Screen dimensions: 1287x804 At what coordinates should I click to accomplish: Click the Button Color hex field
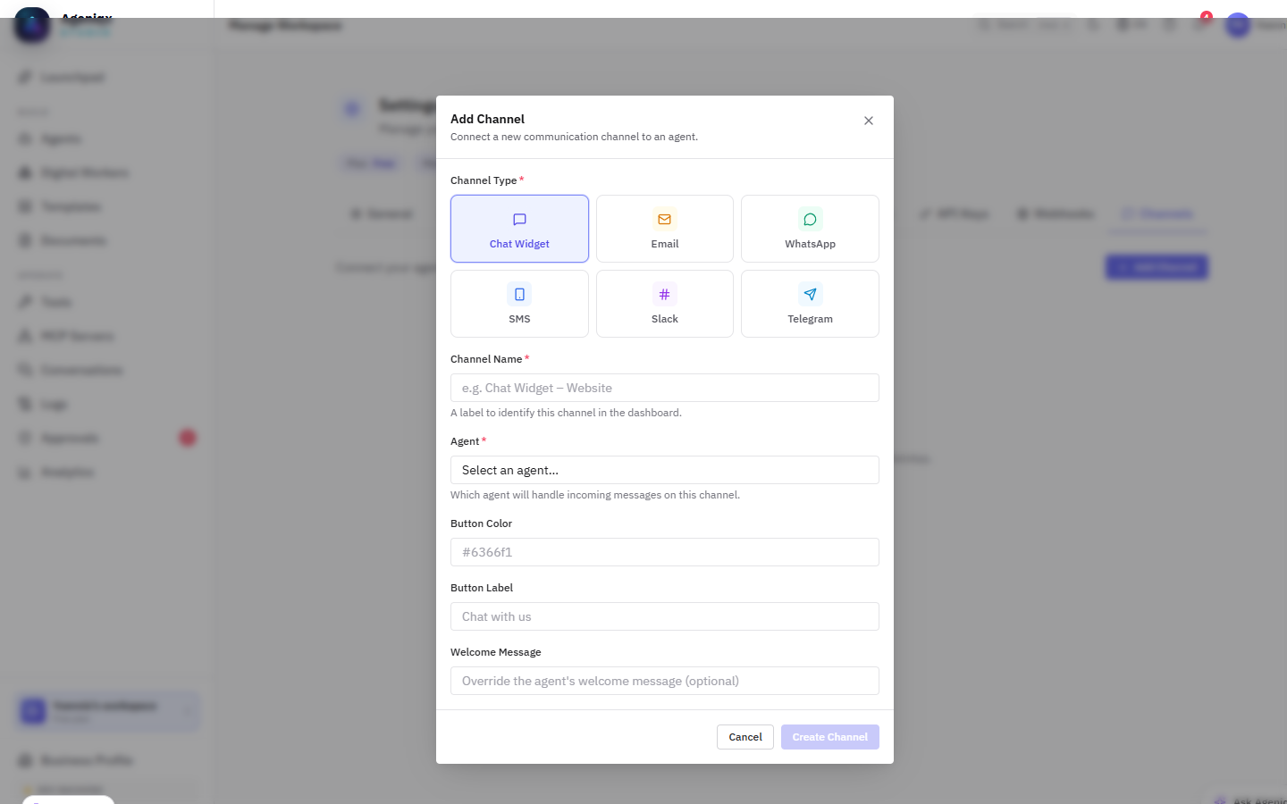[x=665, y=552]
